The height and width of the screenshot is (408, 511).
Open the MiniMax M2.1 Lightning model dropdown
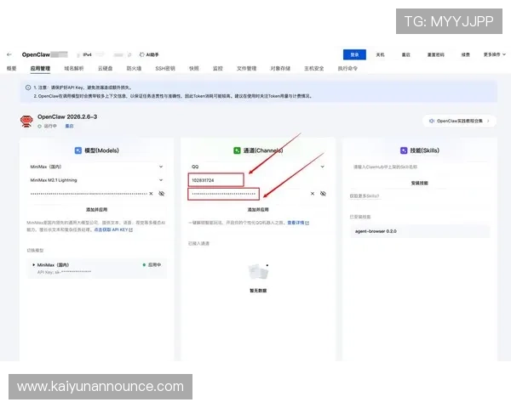point(161,180)
